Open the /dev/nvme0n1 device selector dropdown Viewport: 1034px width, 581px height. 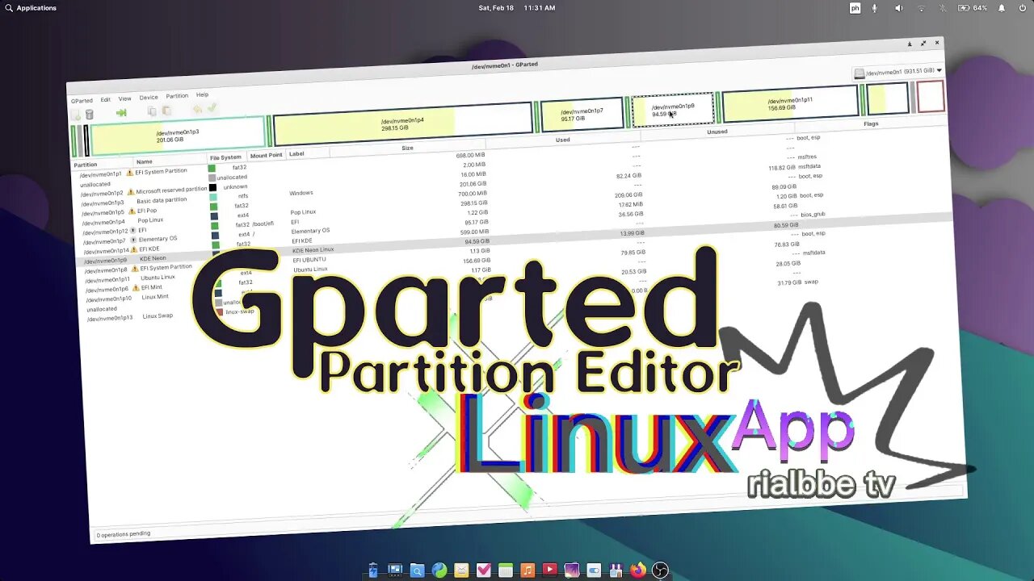coord(897,72)
